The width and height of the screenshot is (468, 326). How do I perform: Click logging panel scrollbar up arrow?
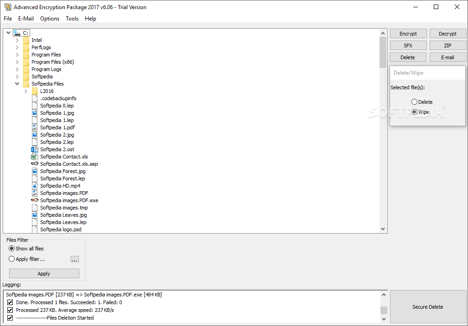tap(384, 295)
